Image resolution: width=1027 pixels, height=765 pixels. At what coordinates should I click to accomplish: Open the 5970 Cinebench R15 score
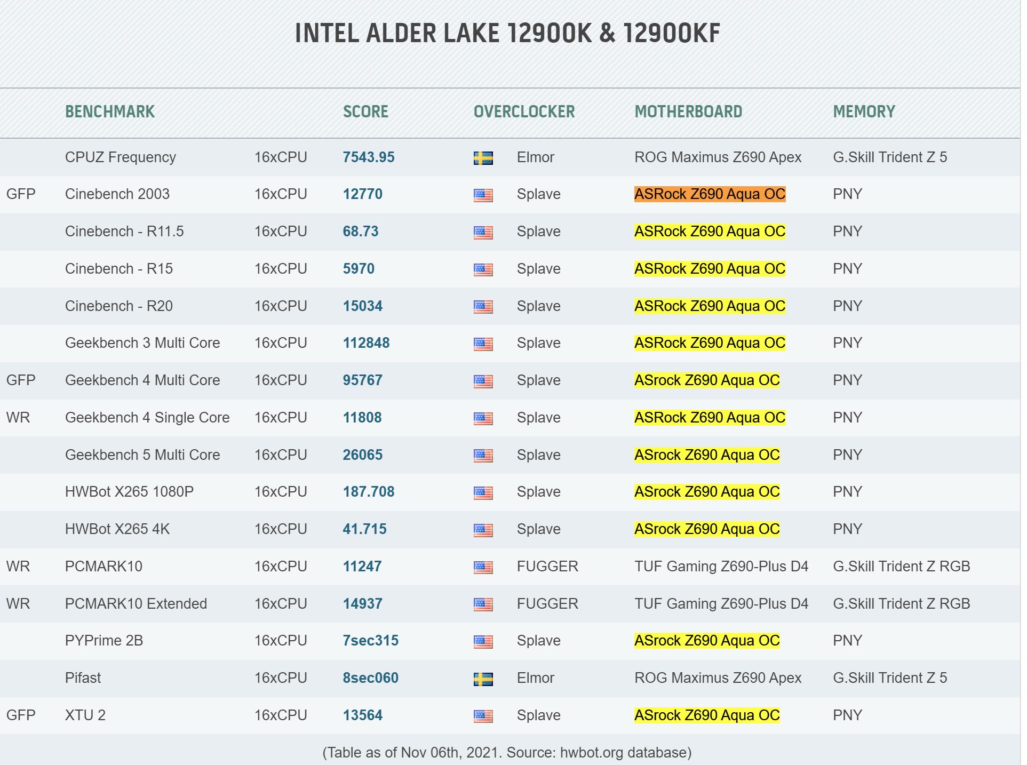[x=359, y=269]
